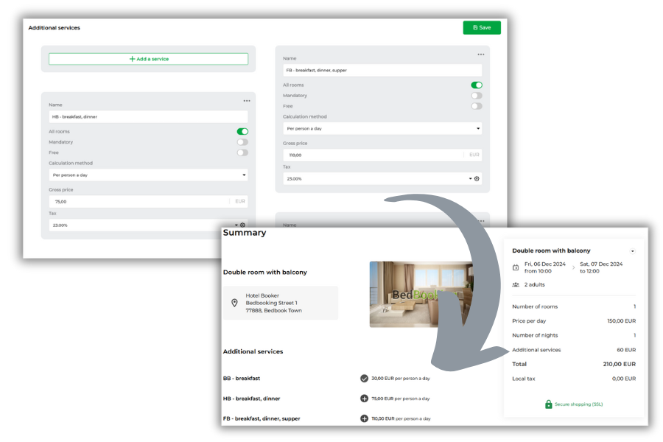
Task: Click Local tax '0,00 EUR' value
Action: (x=624, y=379)
